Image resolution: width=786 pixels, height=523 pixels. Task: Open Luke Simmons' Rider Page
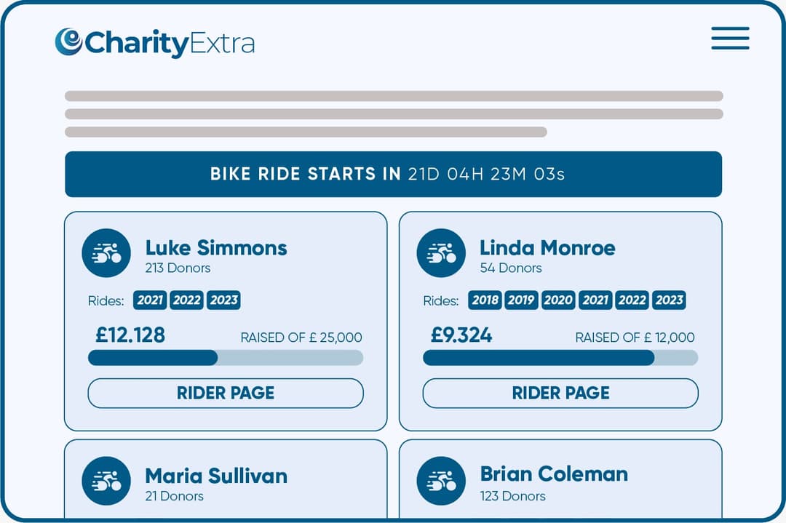tap(226, 394)
